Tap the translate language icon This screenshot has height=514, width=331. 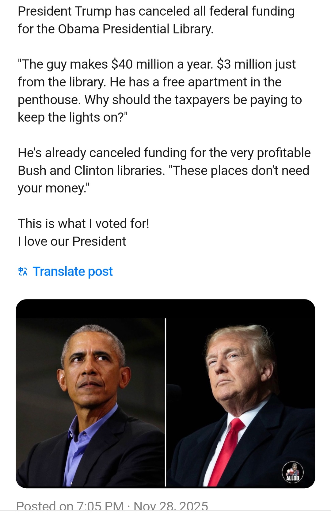point(23,272)
